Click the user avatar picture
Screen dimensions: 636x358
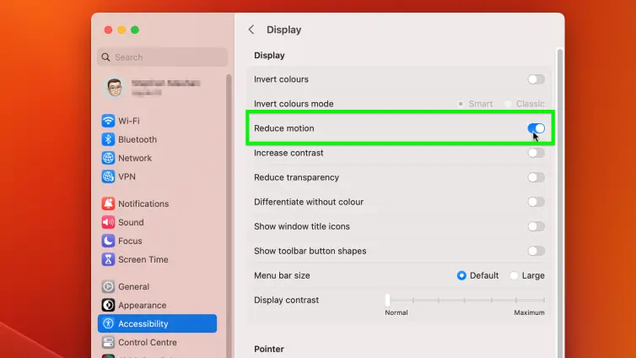(115, 87)
